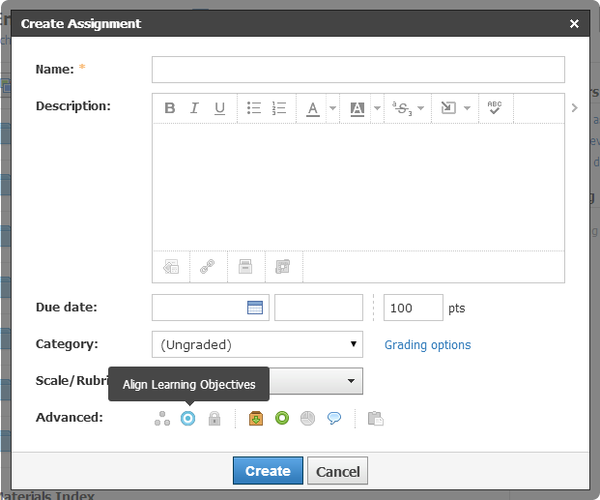
Task: Click the spell check ABC icon
Action: pos(495,108)
